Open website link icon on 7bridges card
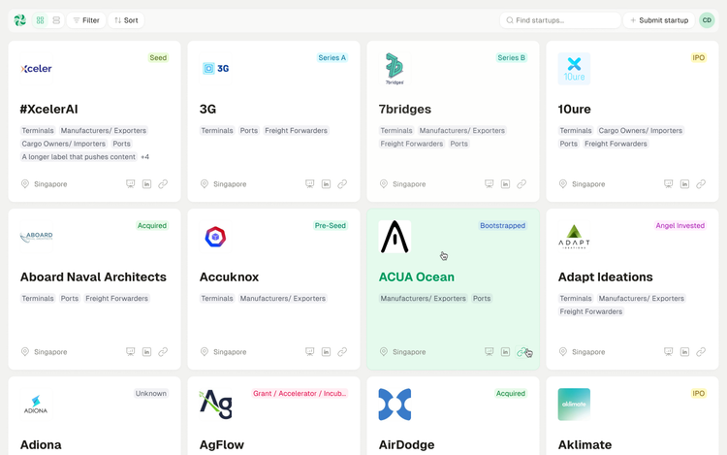The image size is (727, 455). (x=522, y=184)
